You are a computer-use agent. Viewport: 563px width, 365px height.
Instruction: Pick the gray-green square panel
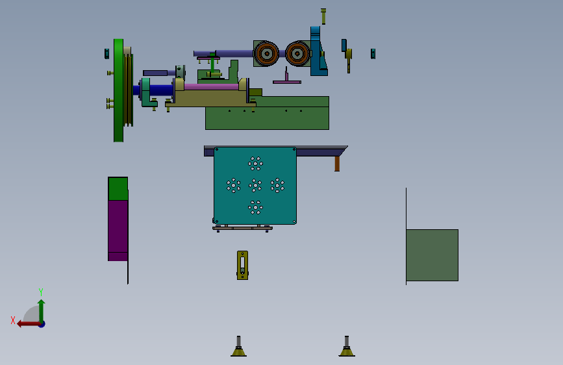[432, 255]
